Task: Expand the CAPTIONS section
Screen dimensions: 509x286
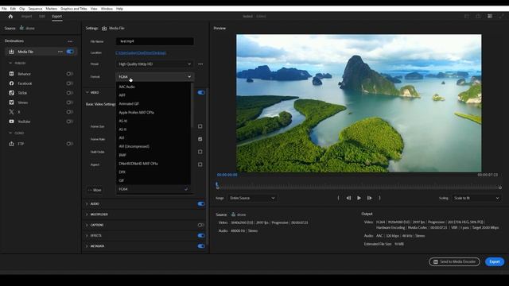Action: [x=87, y=225]
